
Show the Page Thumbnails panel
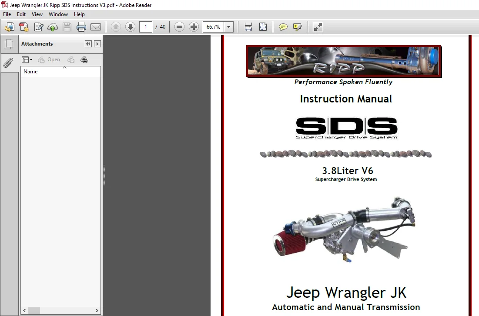click(x=9, y=44)
